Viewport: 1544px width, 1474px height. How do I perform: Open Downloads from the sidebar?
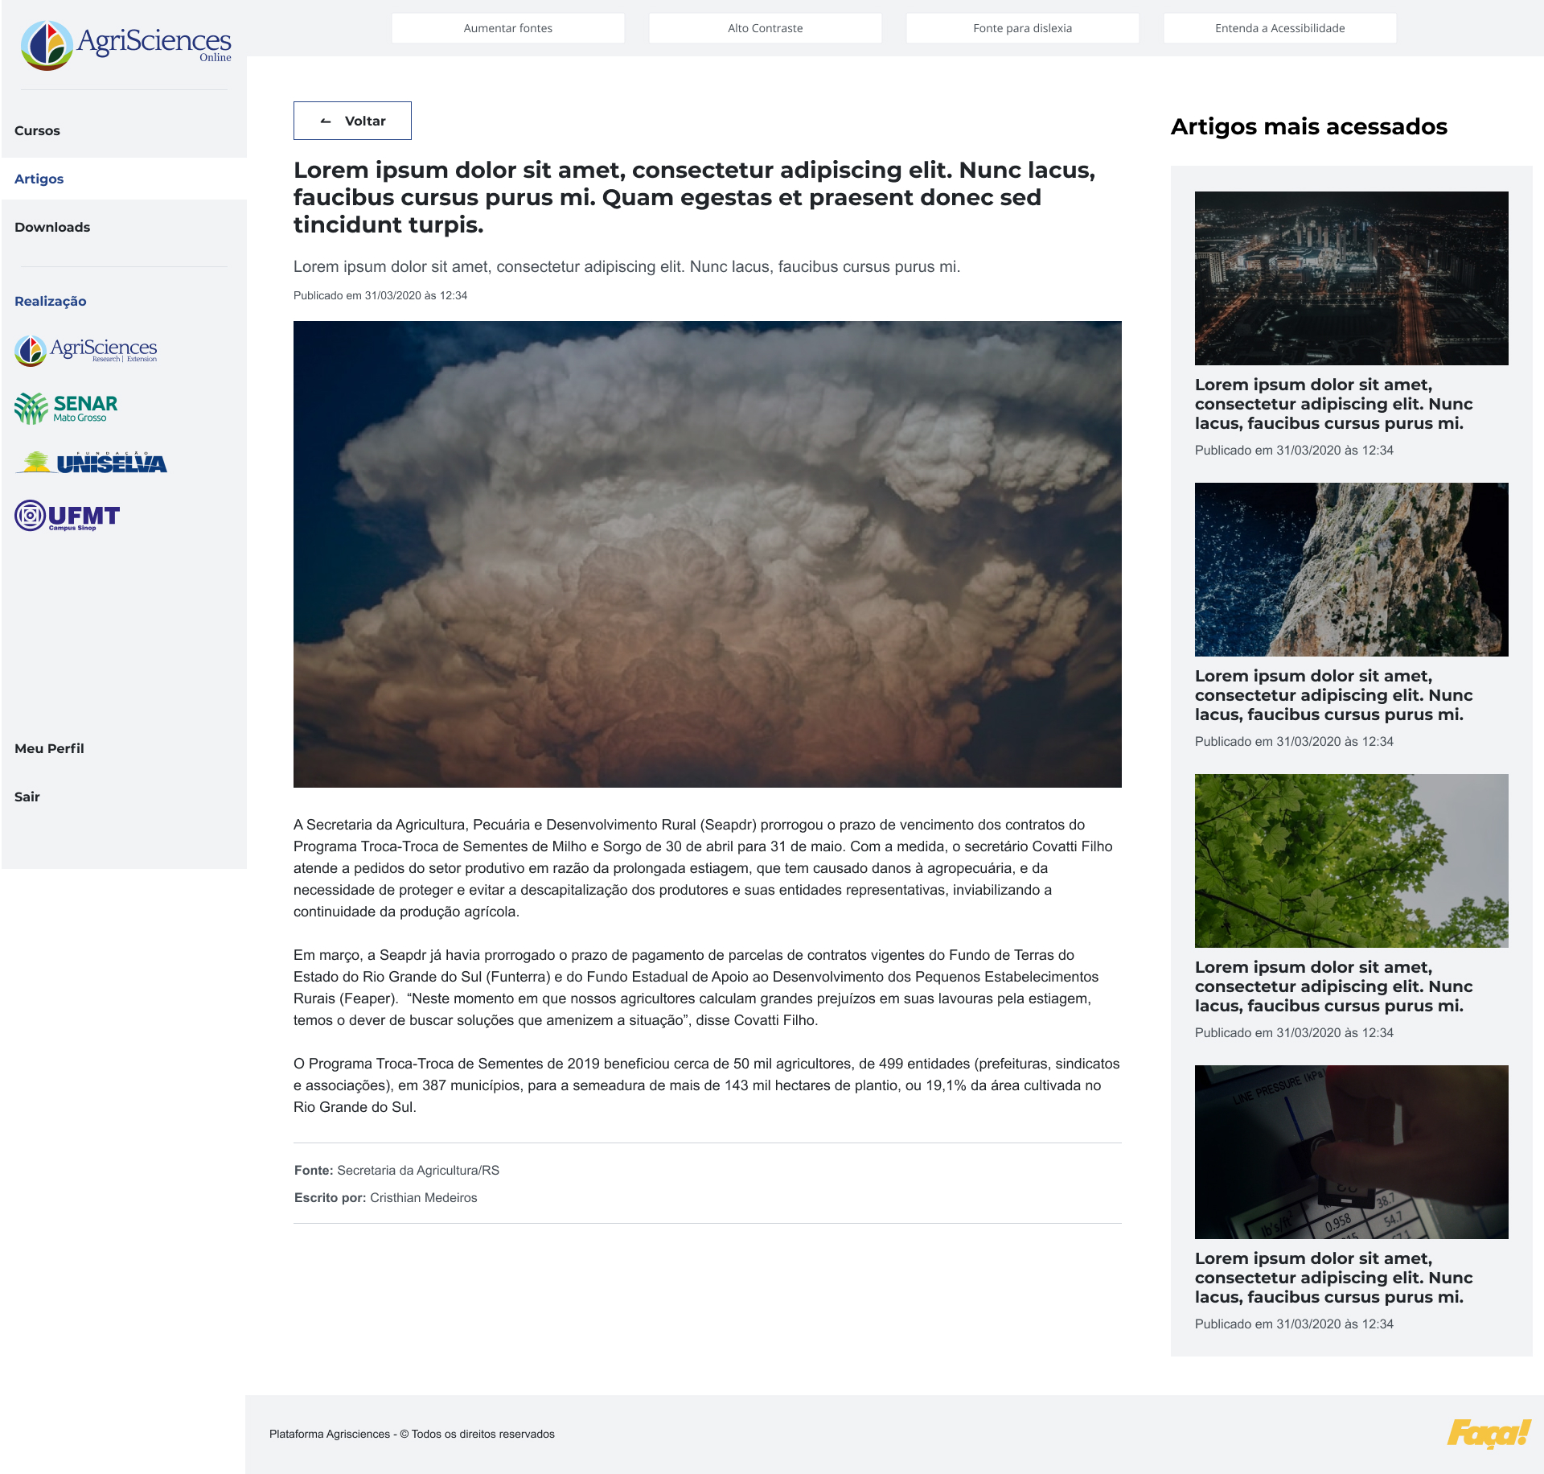point(52,227)
